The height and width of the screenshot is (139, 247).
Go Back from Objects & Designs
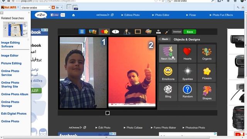click(164, 39)
